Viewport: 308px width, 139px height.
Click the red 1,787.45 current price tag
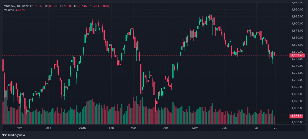click(x=297, y=55)
